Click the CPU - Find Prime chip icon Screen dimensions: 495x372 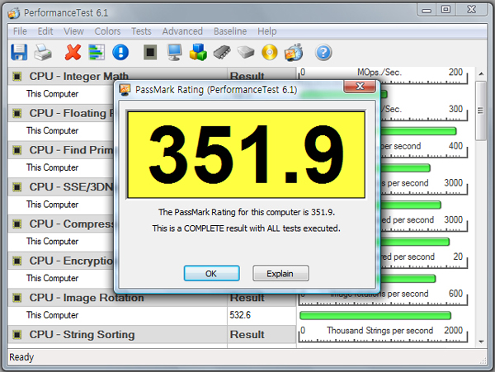click(17, 150)
